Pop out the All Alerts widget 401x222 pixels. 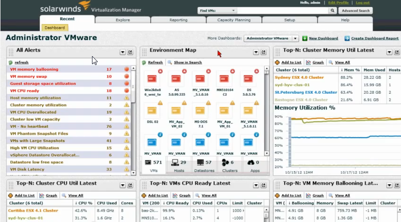130,52
